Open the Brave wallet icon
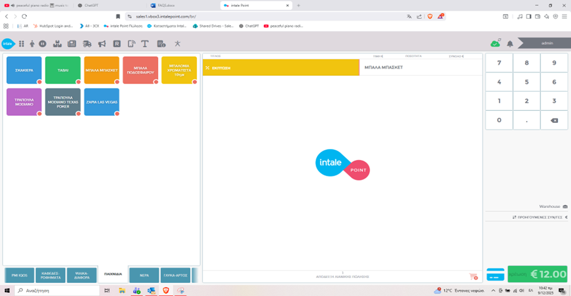 (x=537, y=16)
